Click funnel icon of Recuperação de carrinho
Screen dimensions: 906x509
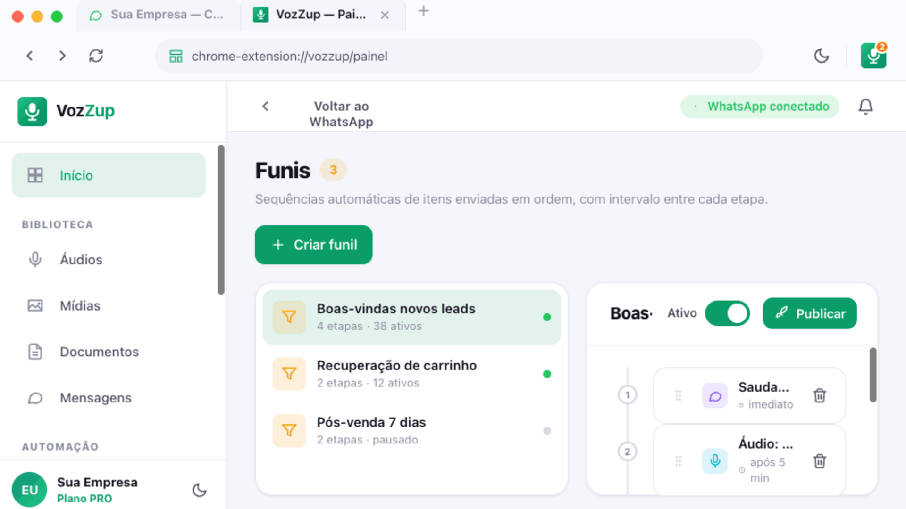click(x=289, y=374)
